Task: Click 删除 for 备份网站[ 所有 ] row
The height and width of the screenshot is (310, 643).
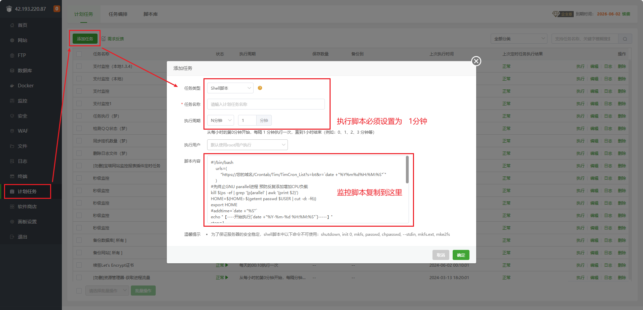Action: coord(622,253)
